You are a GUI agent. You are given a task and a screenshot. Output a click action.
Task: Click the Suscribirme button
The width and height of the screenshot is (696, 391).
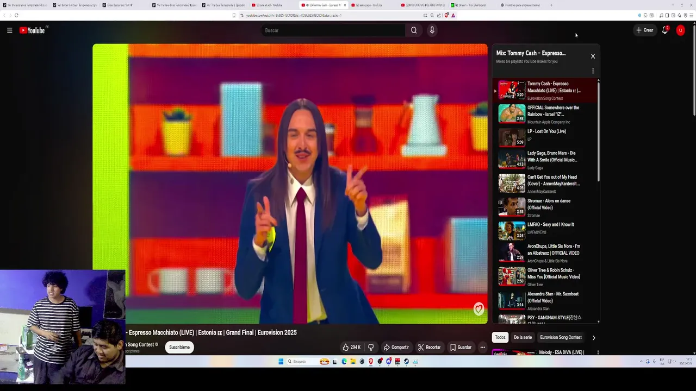point(179,347)
